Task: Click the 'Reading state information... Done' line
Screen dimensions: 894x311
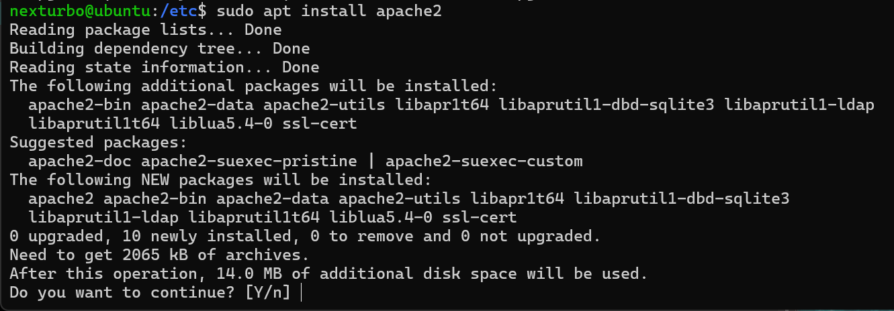Action: click(x=165, y=68)
